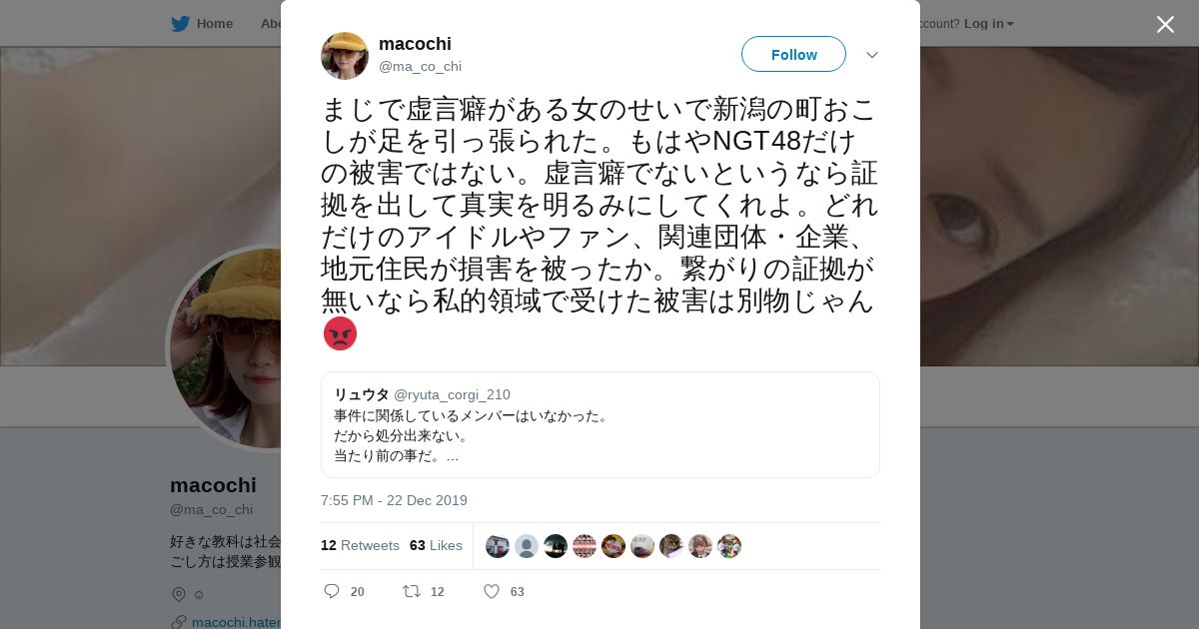Click the first liker's avatar thumbnail

click(x=498, y=546)
